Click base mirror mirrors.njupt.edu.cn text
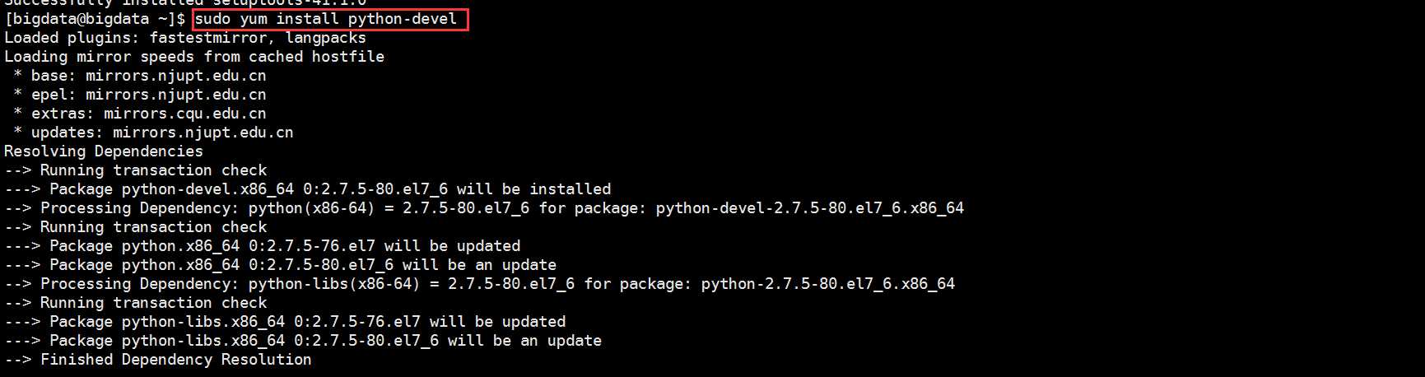Screen dimensions: 1425x377 [175, 76]
